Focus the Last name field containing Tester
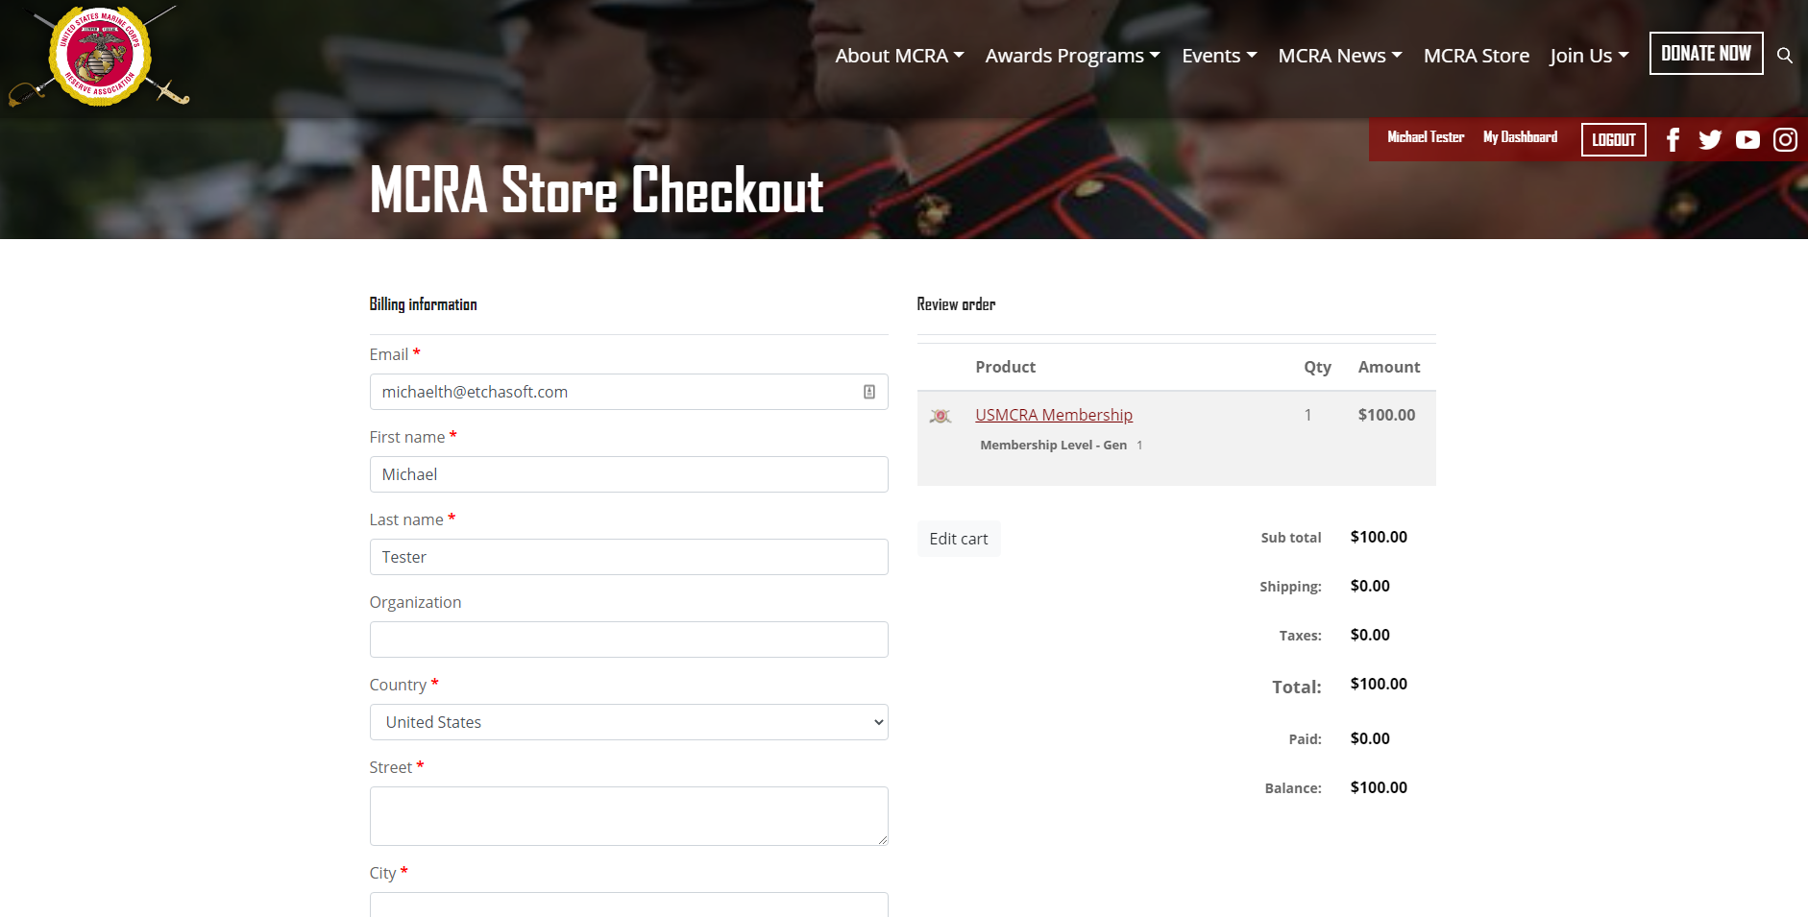The image size is (1808, 917). point(629,557)
